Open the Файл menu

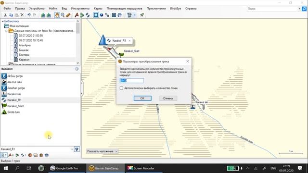coord(7,9)
